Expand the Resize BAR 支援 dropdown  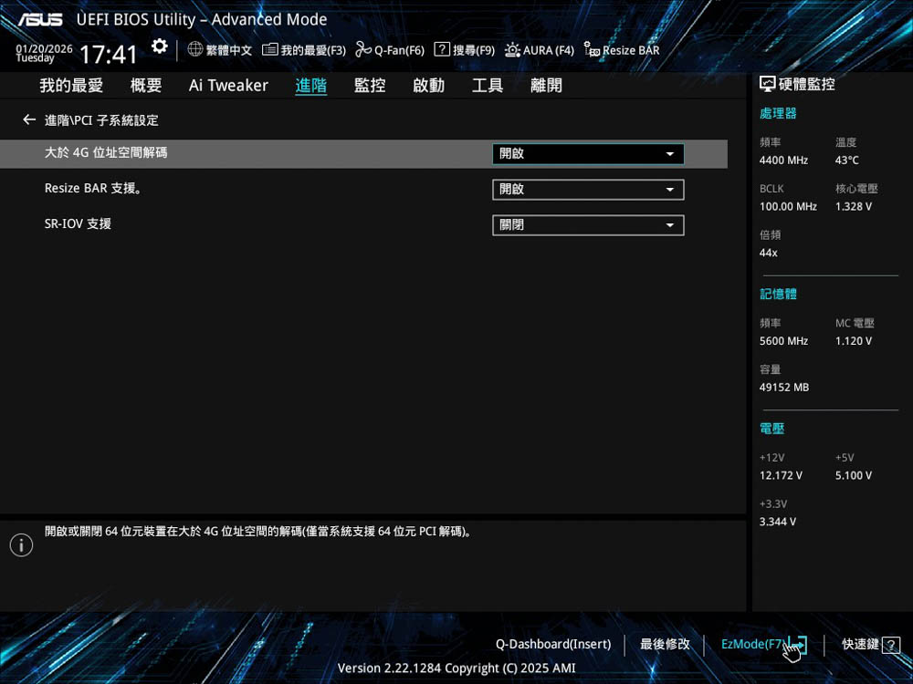coord(587,190)
